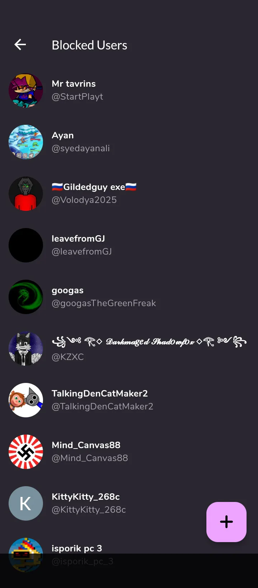
Task: Open Mr tavrins blocked user entry
Action: coord(129,91)
